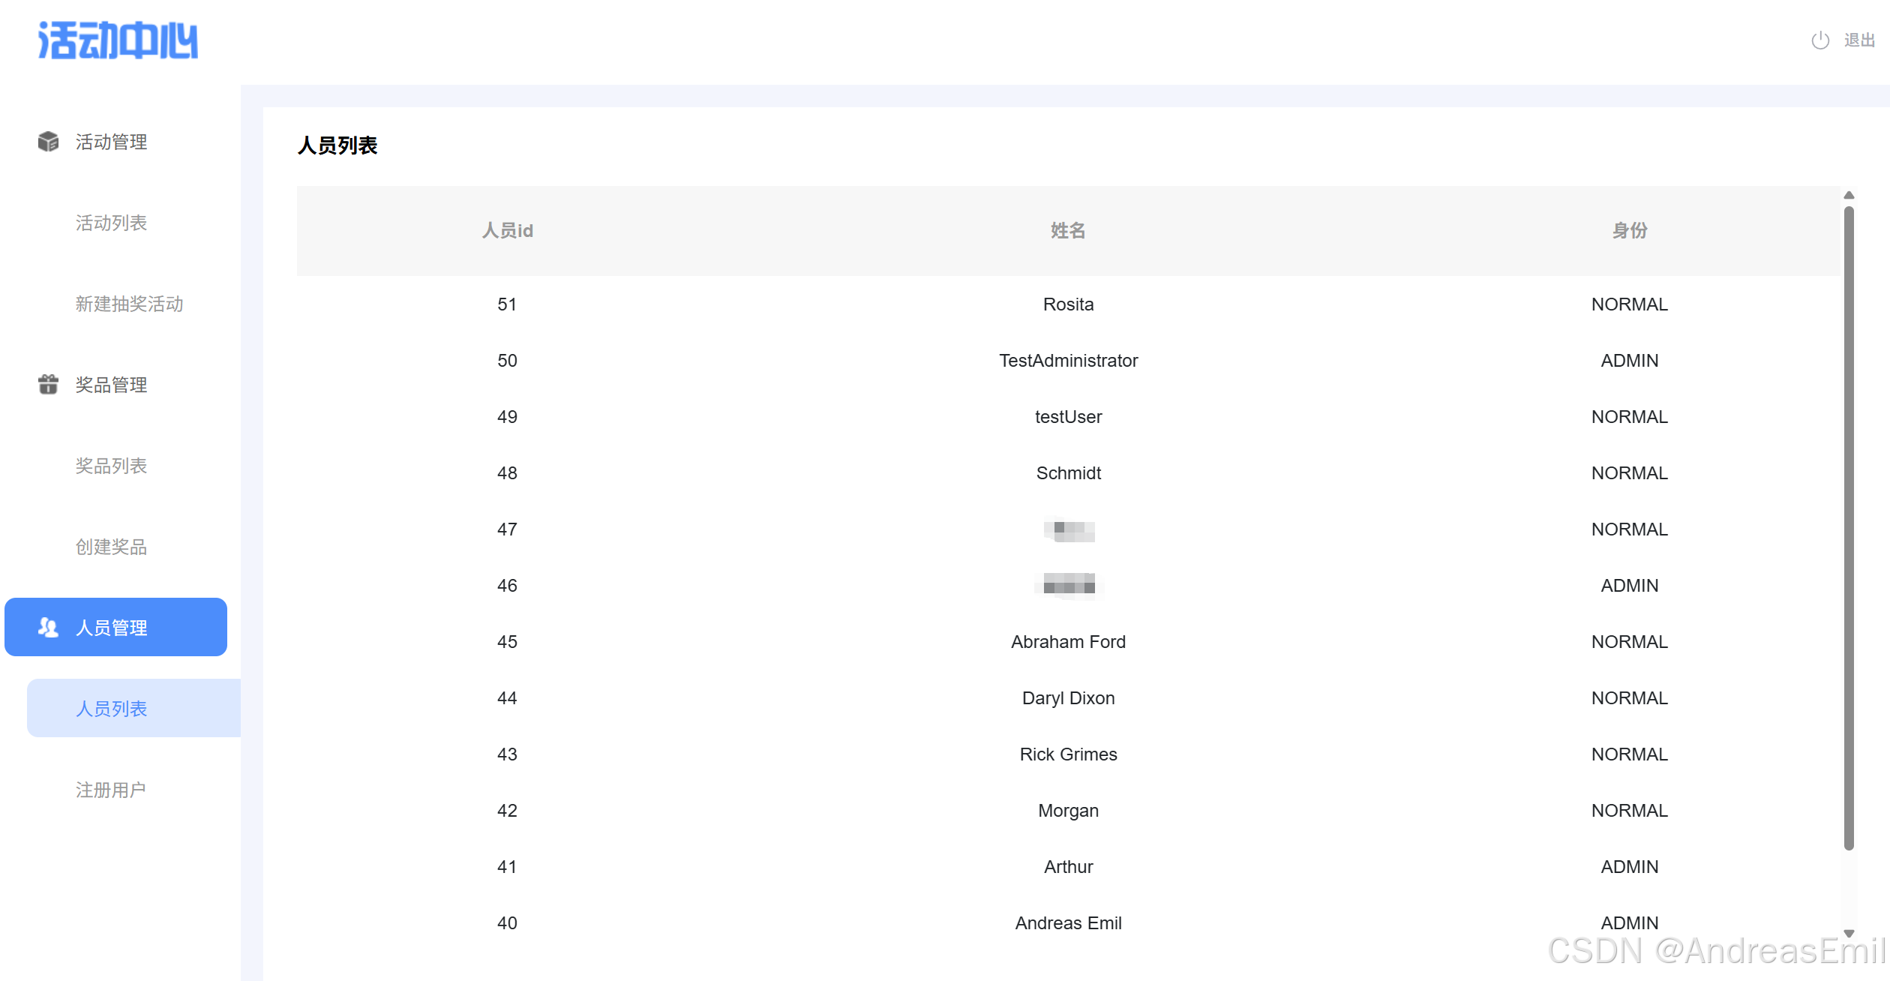The image size is (1890, 981).
Task: Open 活动列表 in sidebar
Action: 111,223
